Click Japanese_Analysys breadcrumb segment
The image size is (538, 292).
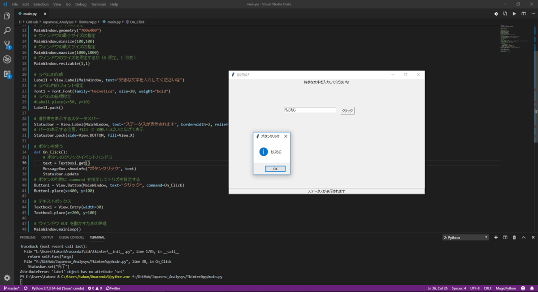pyautogui.click(x=57, y=22)
